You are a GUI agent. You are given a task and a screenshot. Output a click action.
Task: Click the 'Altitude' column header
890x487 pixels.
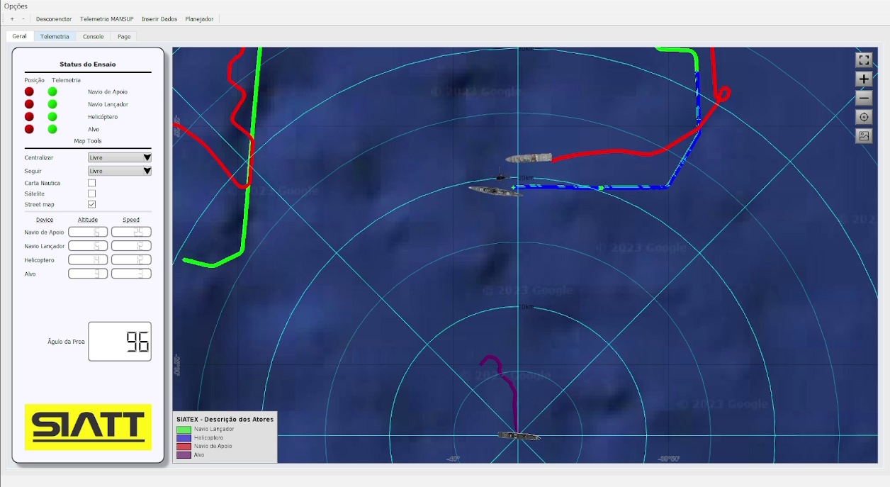pyautogui.click(x=88, y=220)
